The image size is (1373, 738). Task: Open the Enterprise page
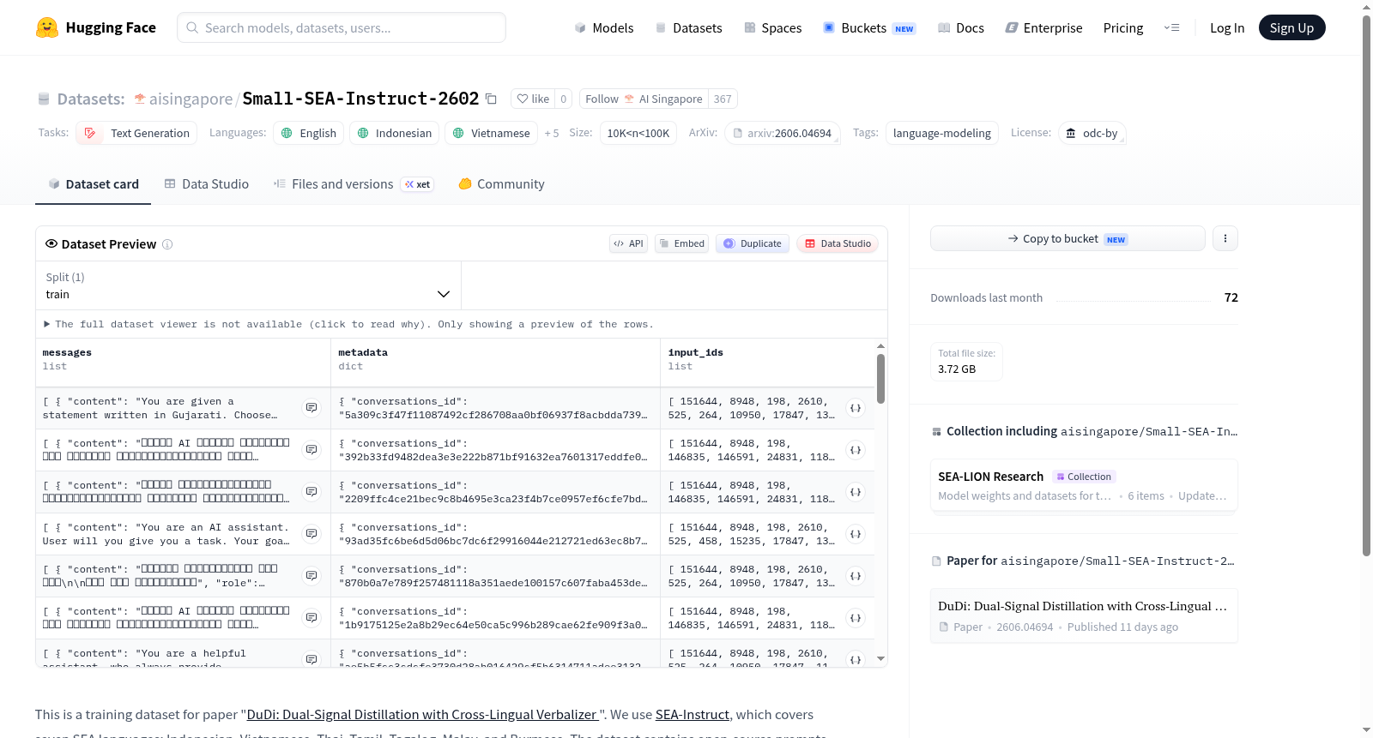pyautogui.click(x=1043, y=27)
